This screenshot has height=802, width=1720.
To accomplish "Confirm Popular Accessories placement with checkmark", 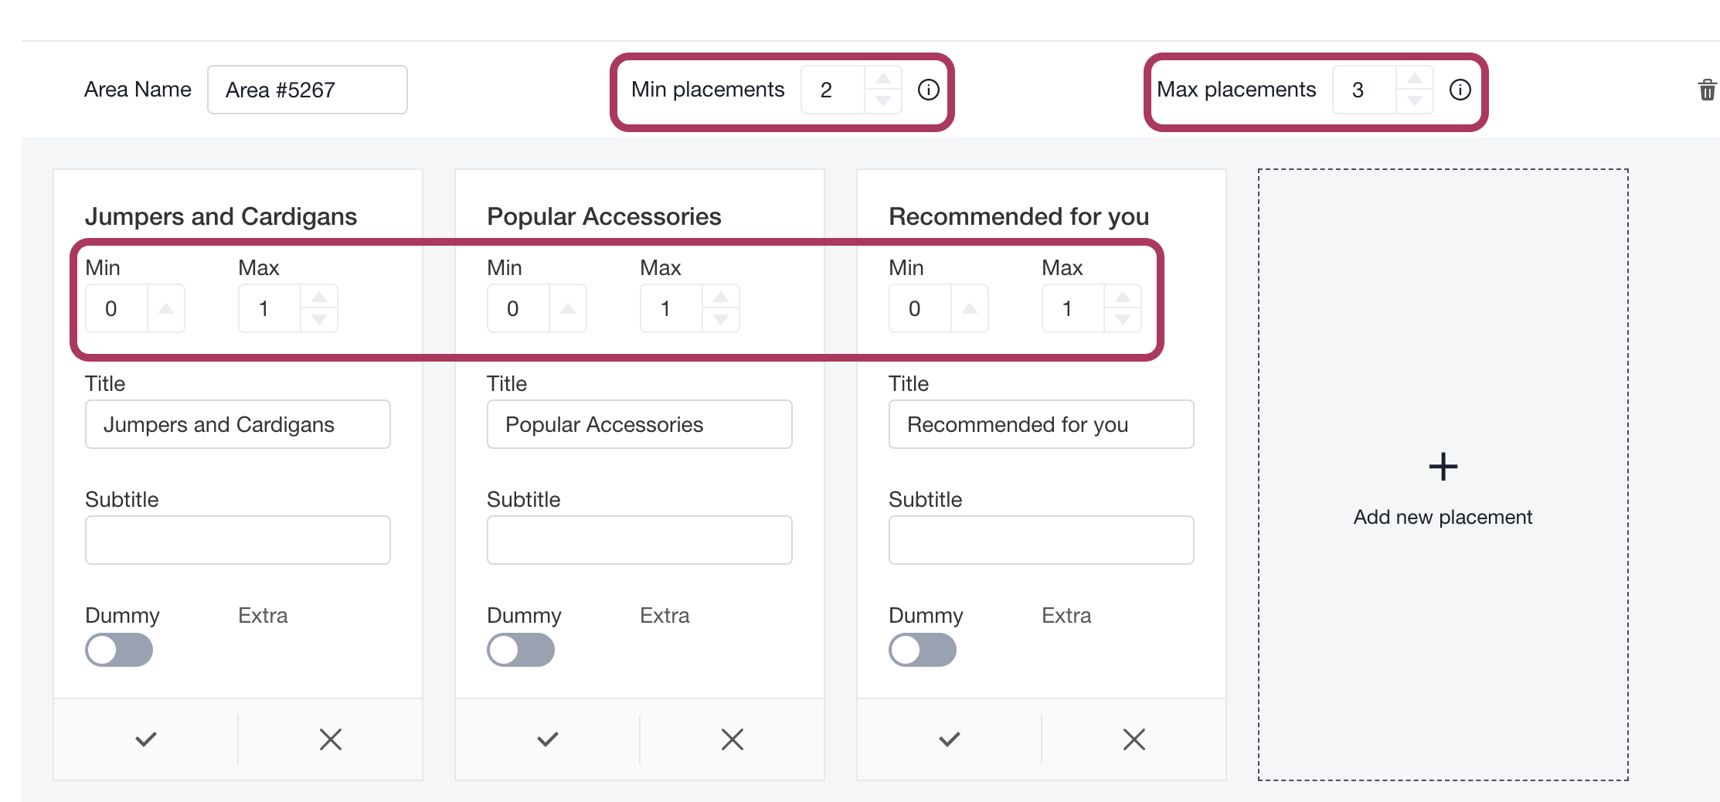I will tap(548, 739).
